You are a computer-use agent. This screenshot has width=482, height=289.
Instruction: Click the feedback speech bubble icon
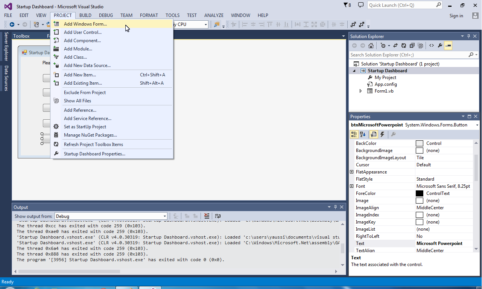361,5
